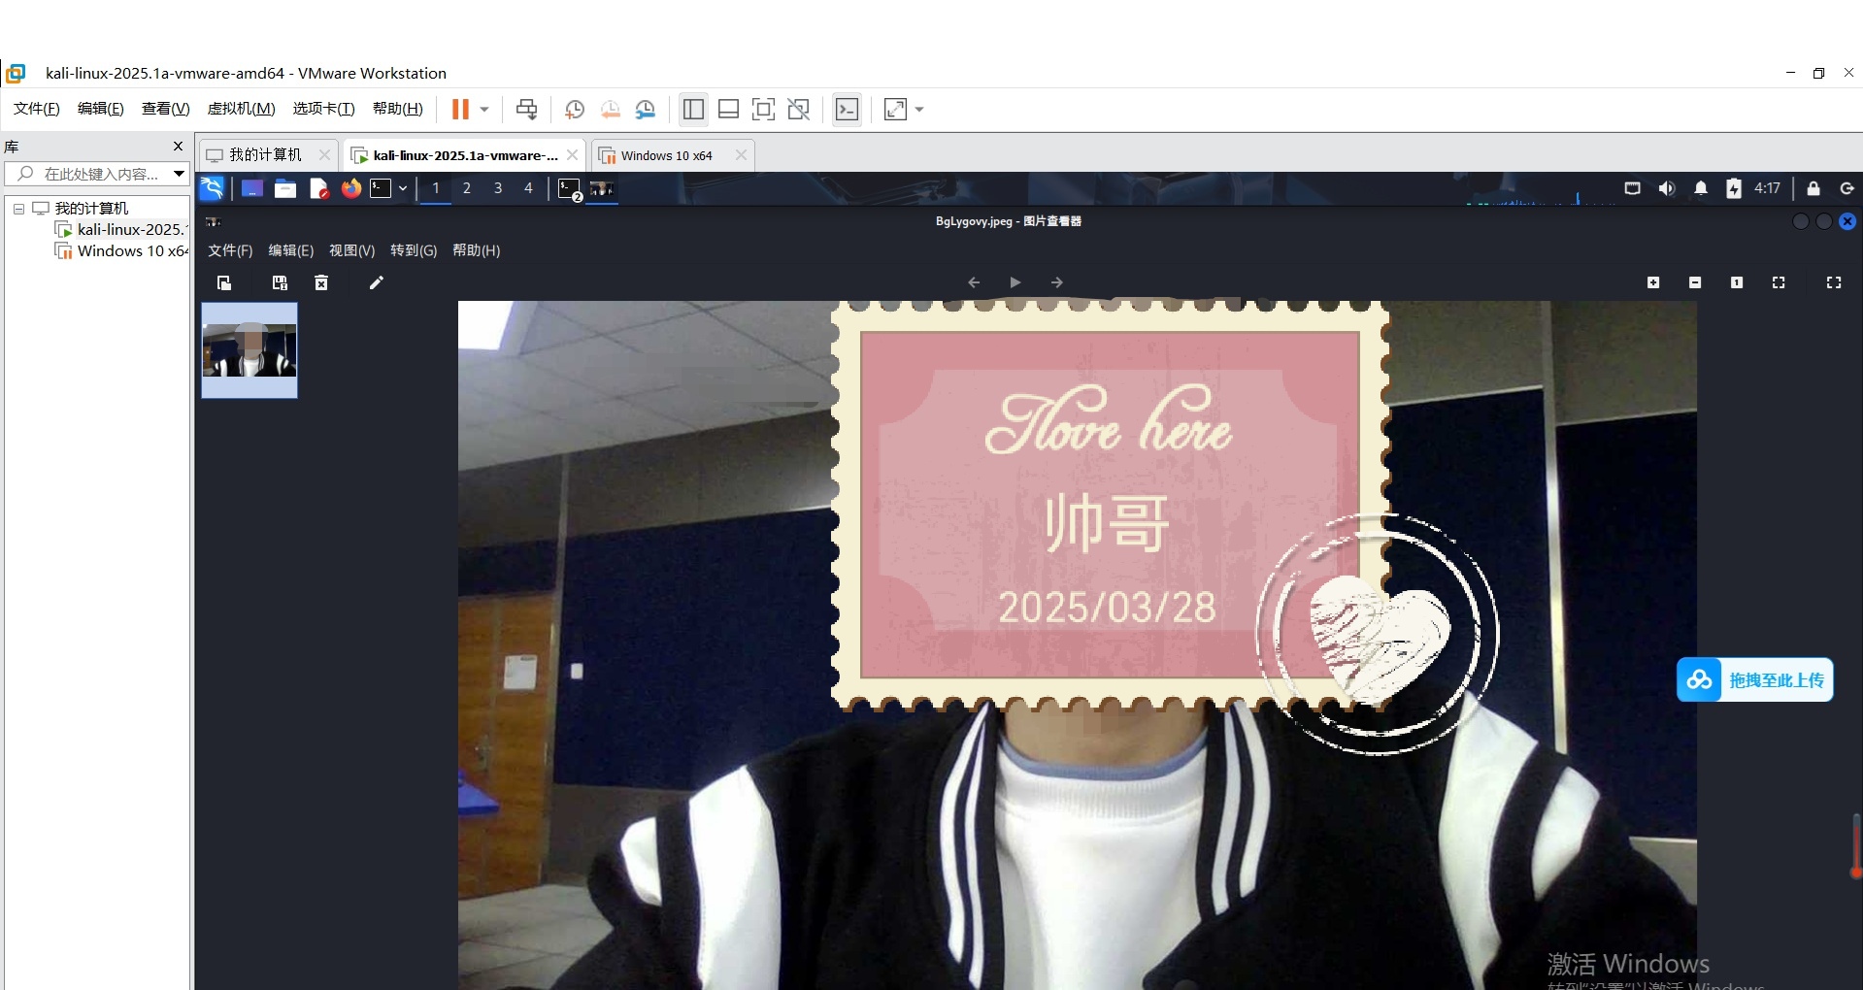Click the zoom in icon in image viewer
The height and width of the screenshot is (990, 1863).
pyautogui.click(x=1653, y=282)
